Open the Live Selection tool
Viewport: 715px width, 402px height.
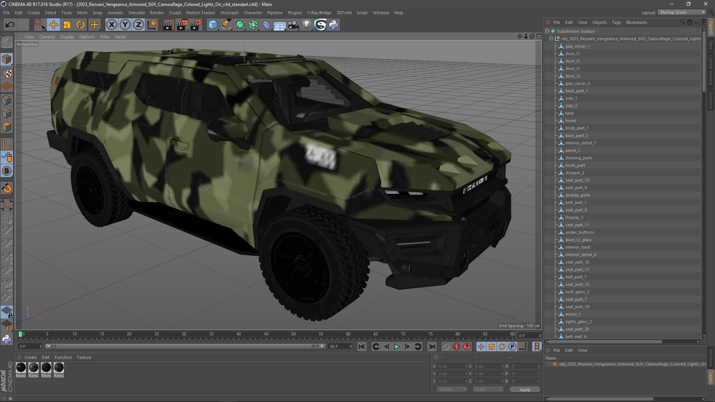pos(39,25)
